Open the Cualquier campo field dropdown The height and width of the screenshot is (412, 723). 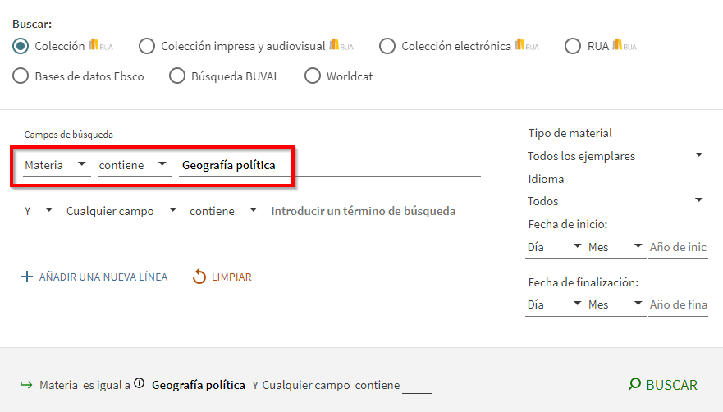[x=123, y=211]
